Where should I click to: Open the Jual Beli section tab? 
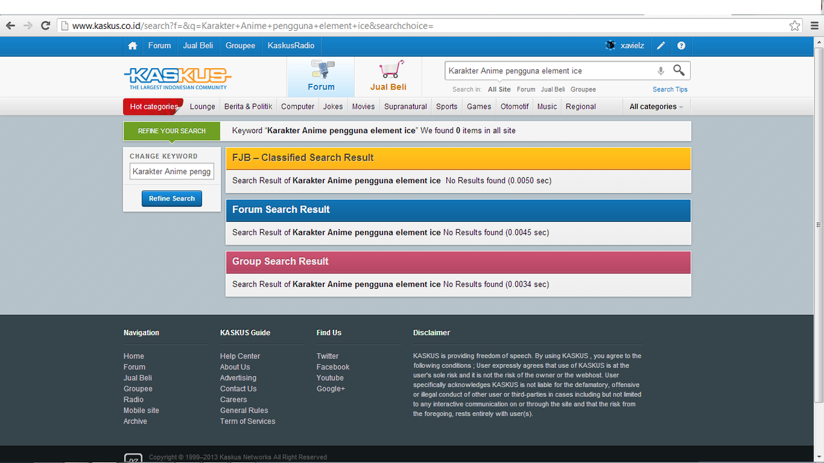(388, 77)
